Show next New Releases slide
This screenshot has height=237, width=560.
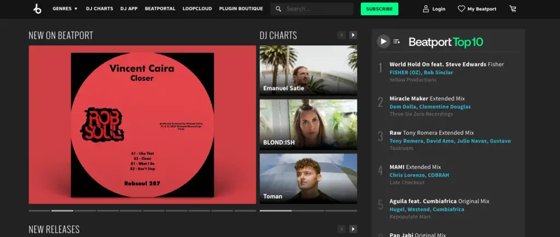pos(353,229)
